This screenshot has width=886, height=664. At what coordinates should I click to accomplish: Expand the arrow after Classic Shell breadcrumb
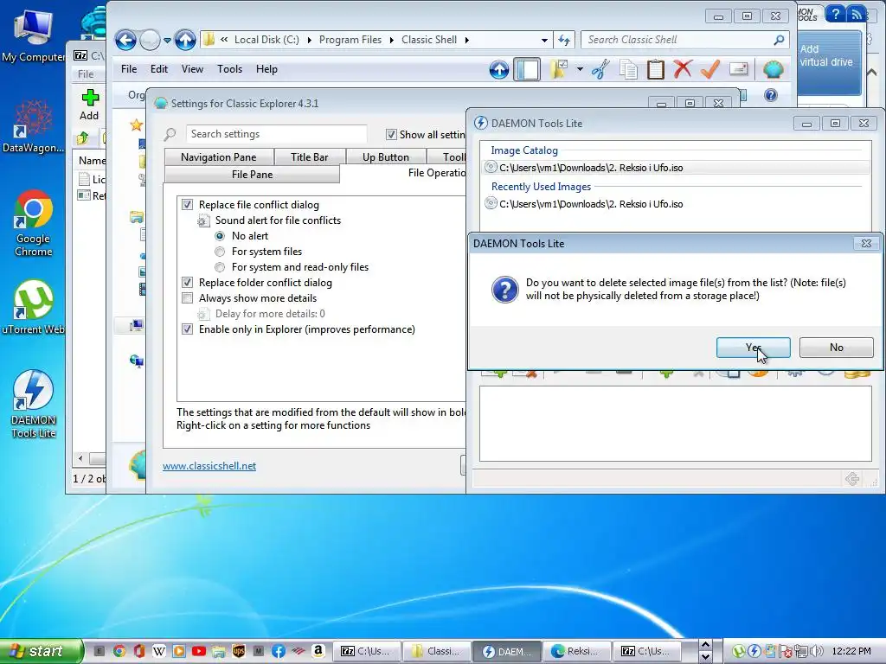[x=466, y=40]
